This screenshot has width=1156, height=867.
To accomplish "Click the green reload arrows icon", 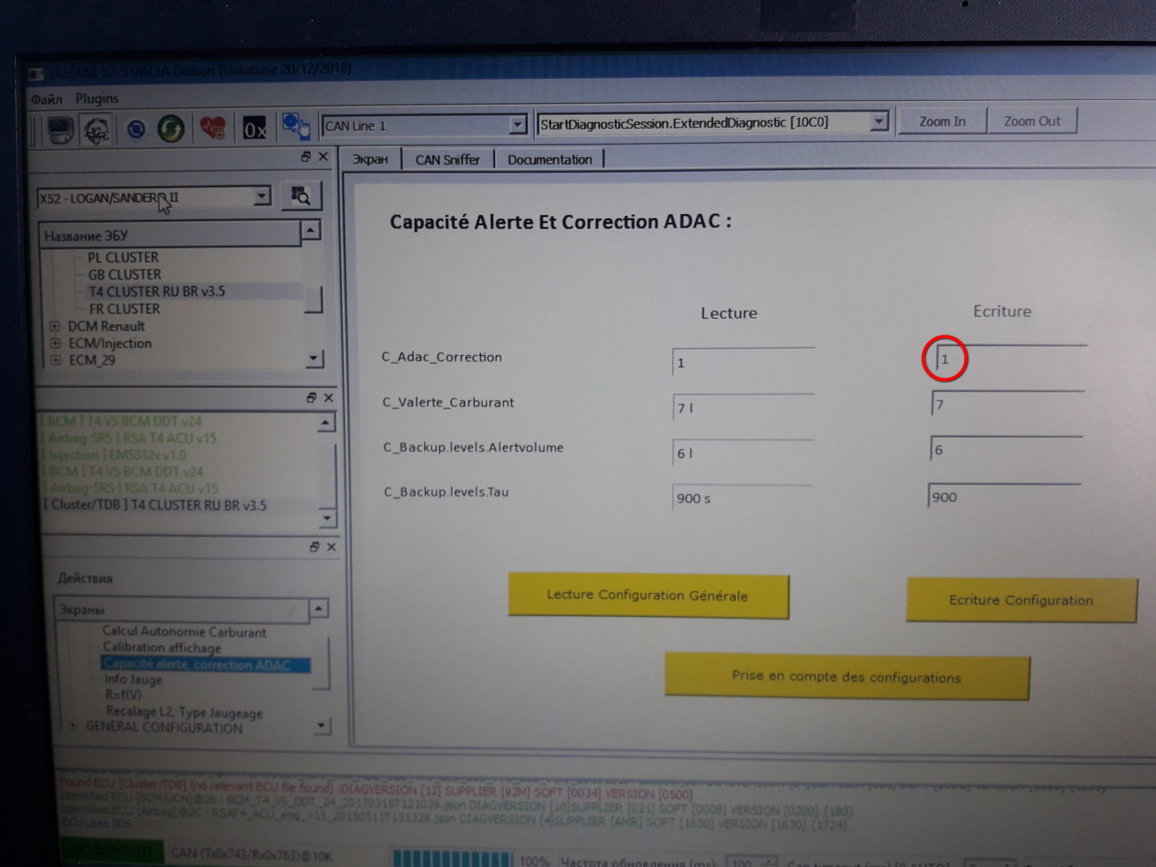I will [171, 129].
